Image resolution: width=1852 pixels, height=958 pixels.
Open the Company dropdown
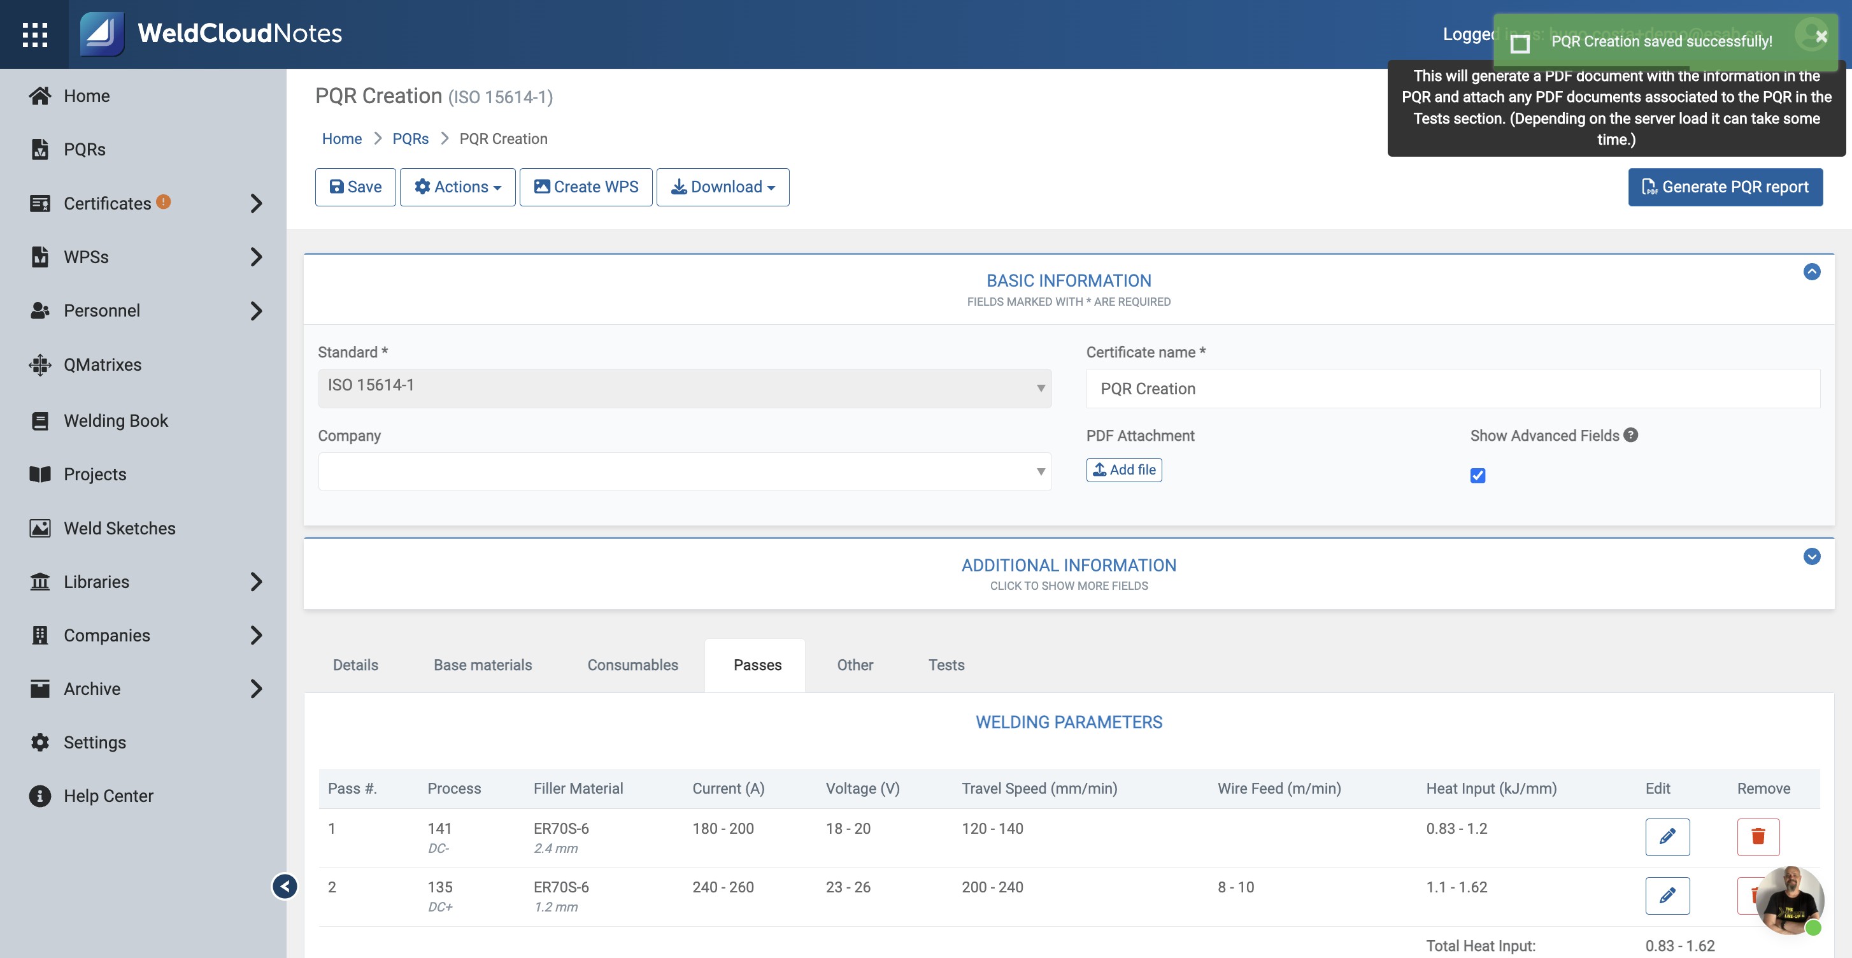(x=685, y=472)
